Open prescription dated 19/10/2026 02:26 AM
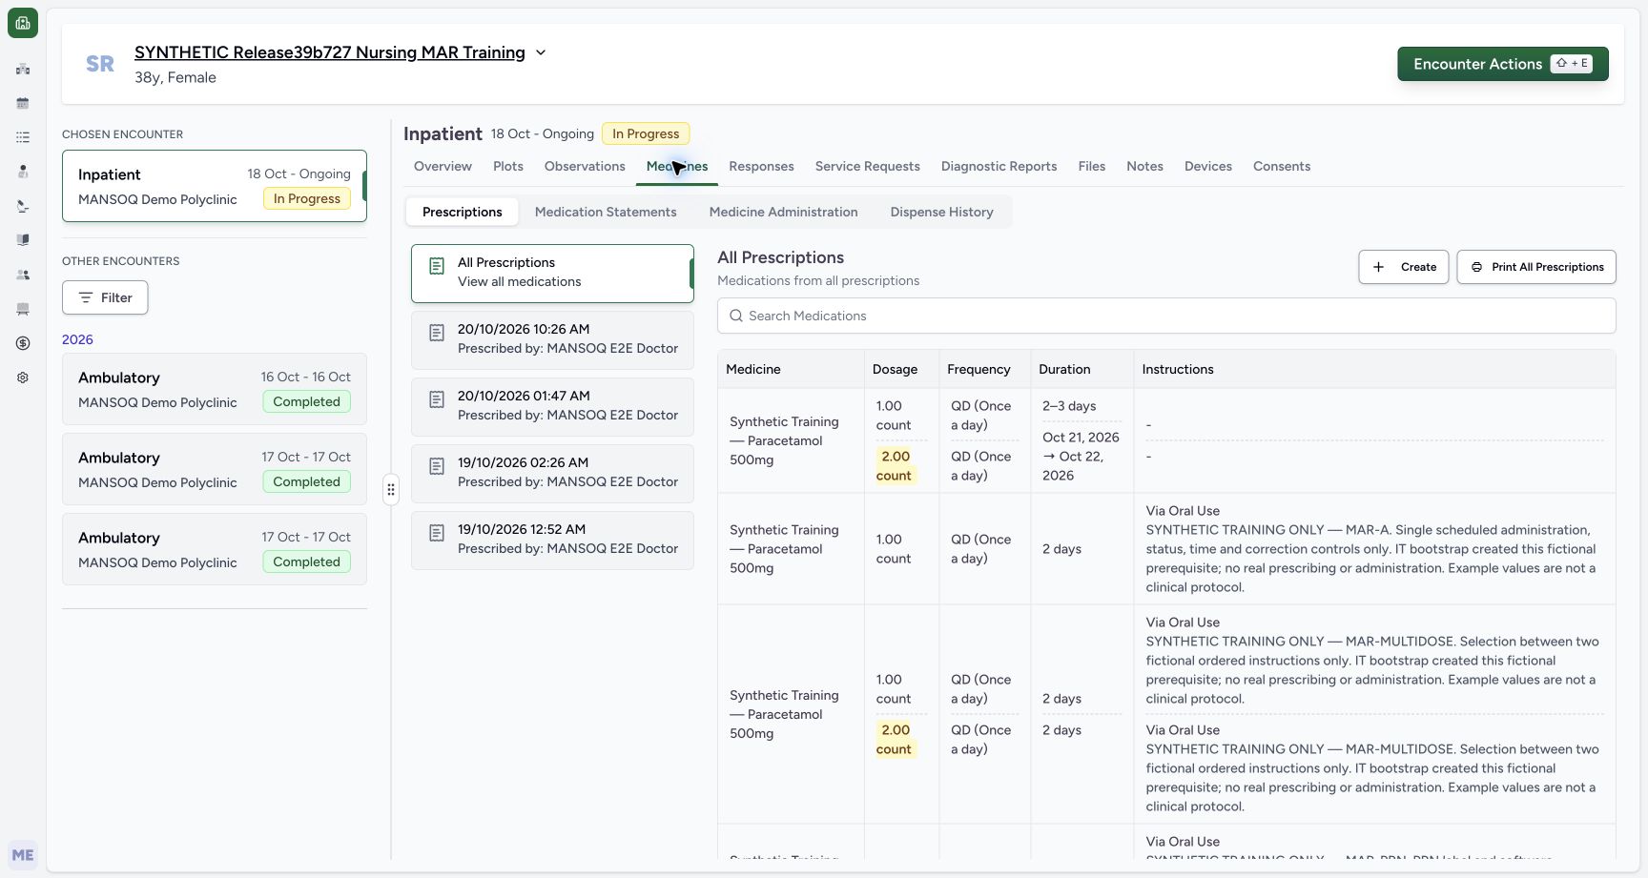 pyautogui.click(x=552, y=473)
